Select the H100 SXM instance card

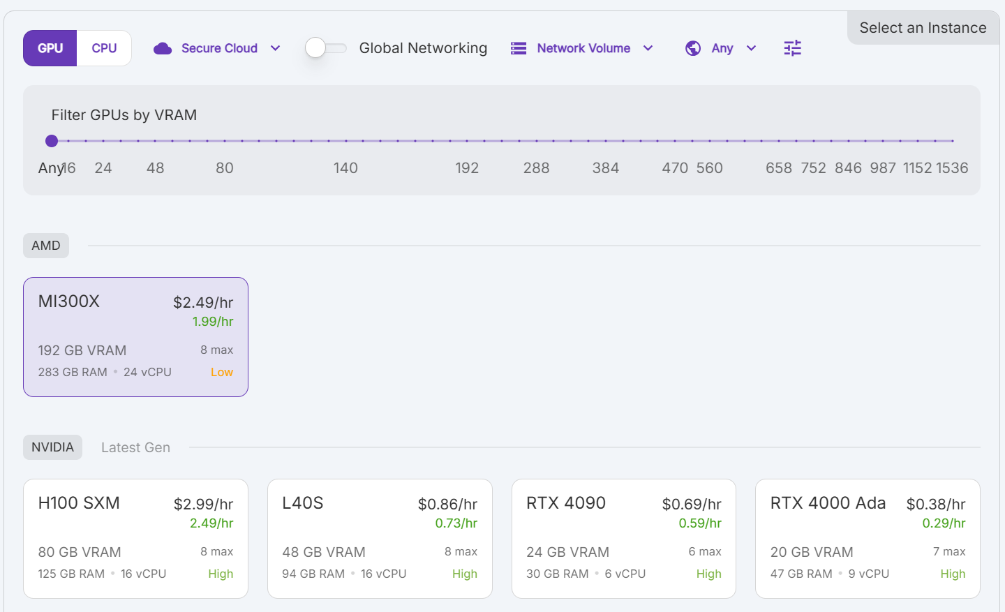click(x=135, y=538)
